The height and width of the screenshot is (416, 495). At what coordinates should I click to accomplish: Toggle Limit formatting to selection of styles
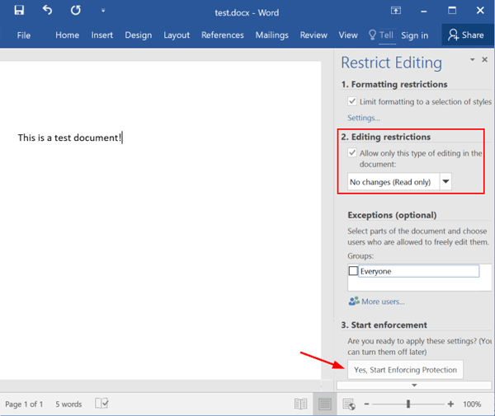tap(352, 101)
